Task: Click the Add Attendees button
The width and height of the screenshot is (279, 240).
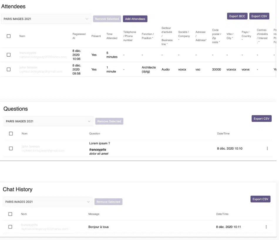Action: tap(135, 19)
